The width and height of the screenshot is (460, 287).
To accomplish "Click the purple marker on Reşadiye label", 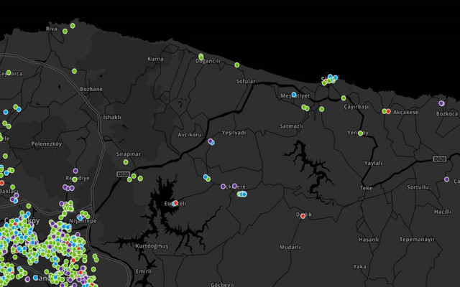I will coord(75,171).
